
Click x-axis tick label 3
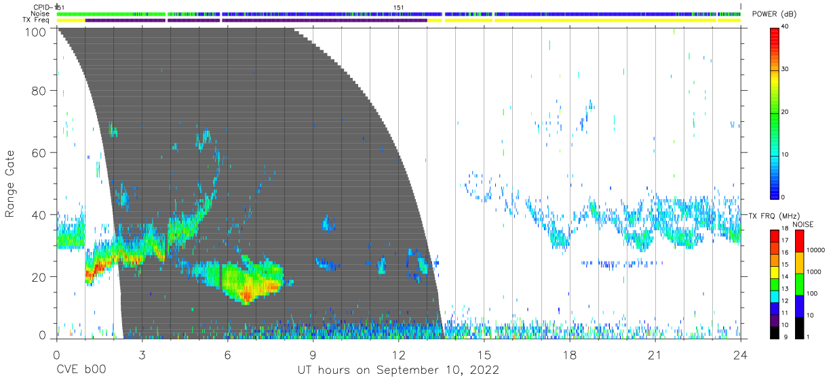142,354
